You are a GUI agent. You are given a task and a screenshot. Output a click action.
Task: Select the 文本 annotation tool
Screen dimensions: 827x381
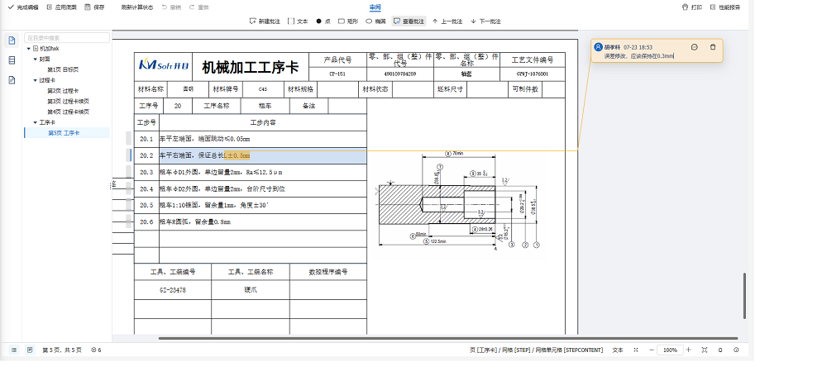(298, 21)
